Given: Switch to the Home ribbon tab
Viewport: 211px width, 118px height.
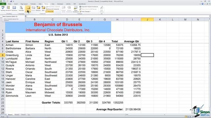Looking at the screenshot, I should [10, 4].
